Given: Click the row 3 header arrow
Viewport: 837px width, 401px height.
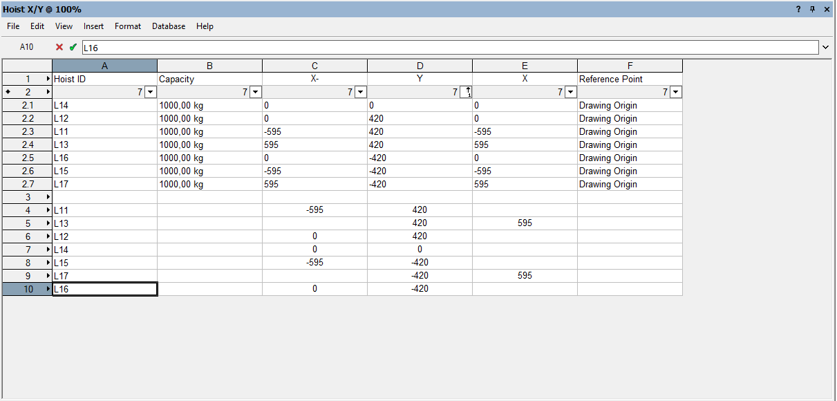Looking at the screenshot, I should point(48,197).
